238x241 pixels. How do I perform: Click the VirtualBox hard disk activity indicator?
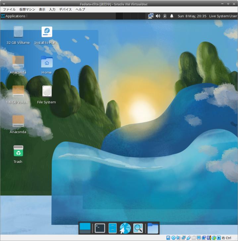[x=168, y=238]
